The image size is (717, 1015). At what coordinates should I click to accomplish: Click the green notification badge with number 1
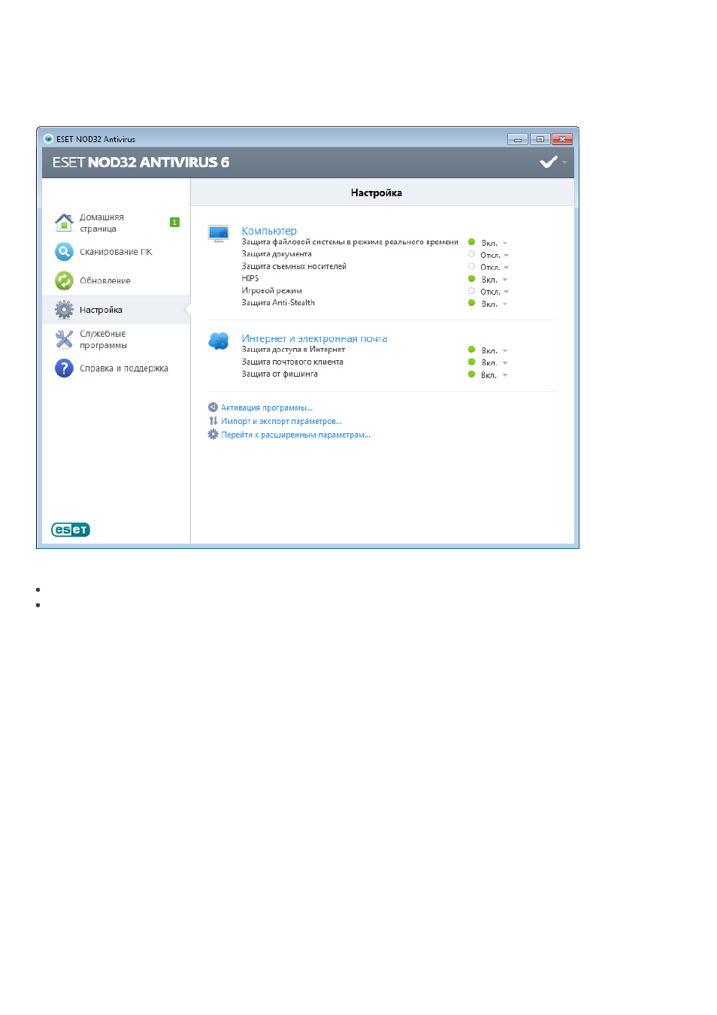click(174, 223)
